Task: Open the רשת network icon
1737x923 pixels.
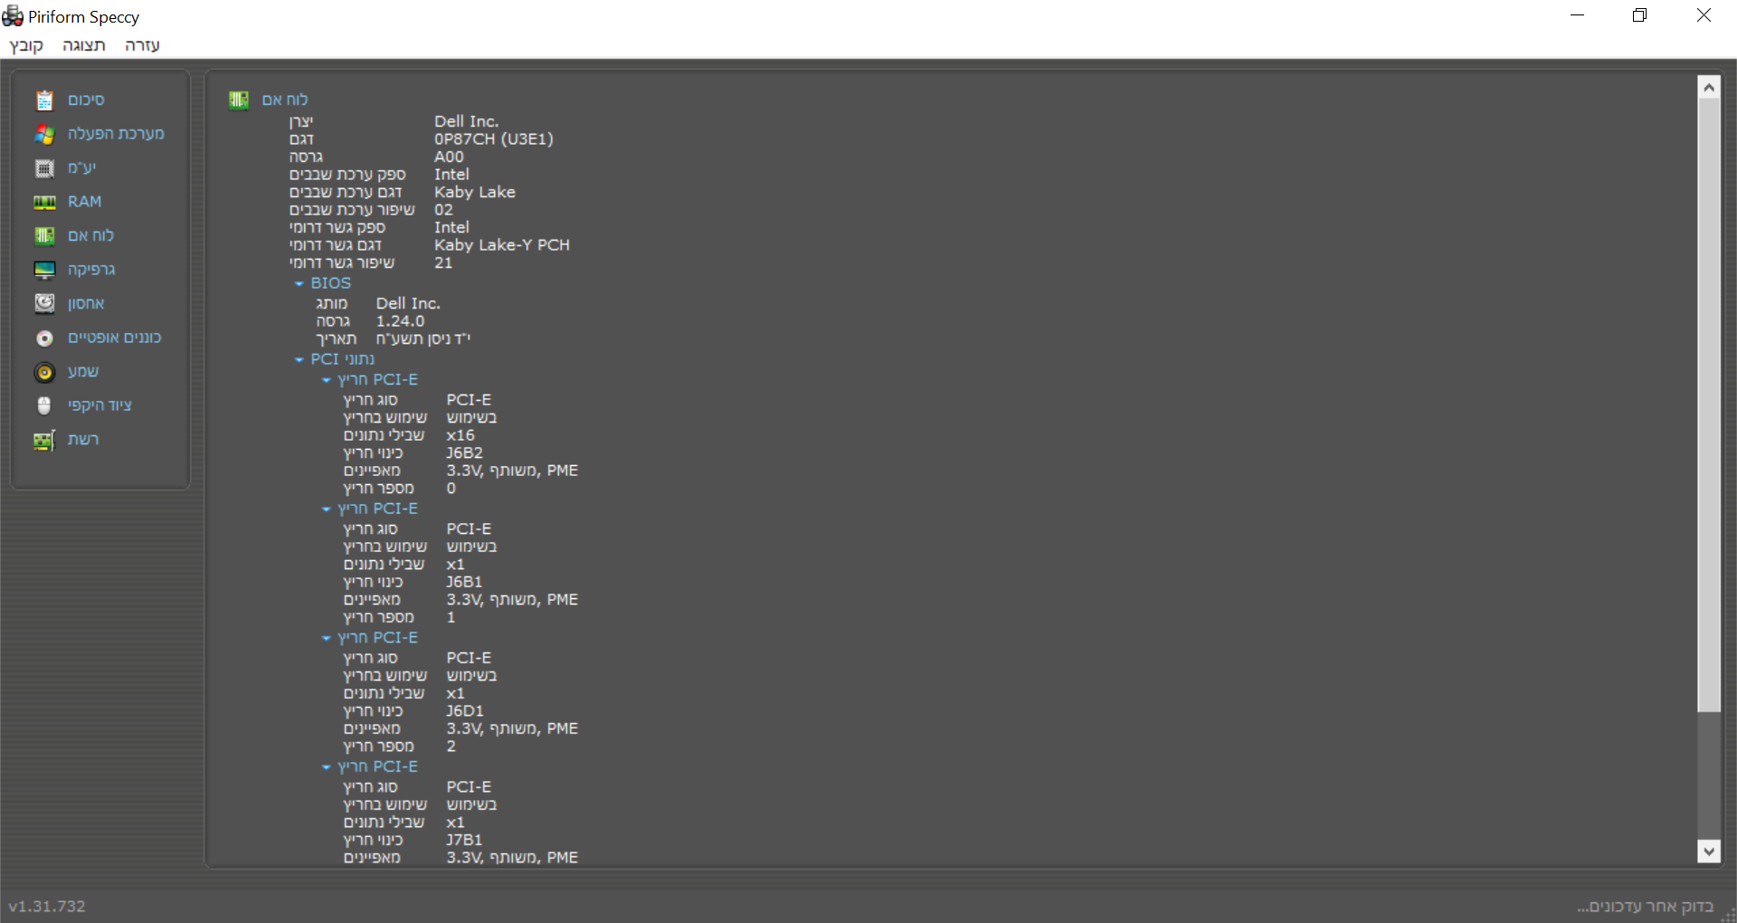Action: 44,440
